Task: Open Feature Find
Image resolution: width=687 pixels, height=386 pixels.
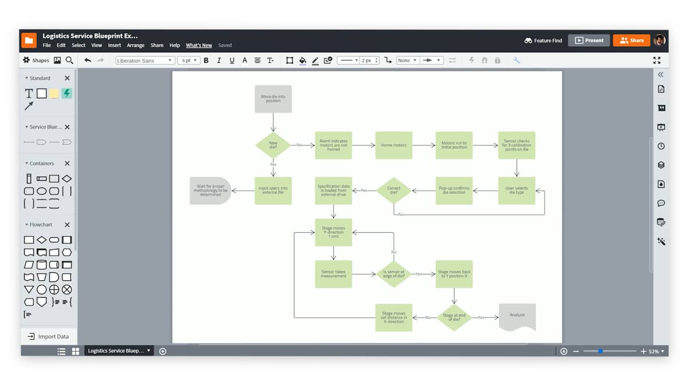Action: [543, 41]
